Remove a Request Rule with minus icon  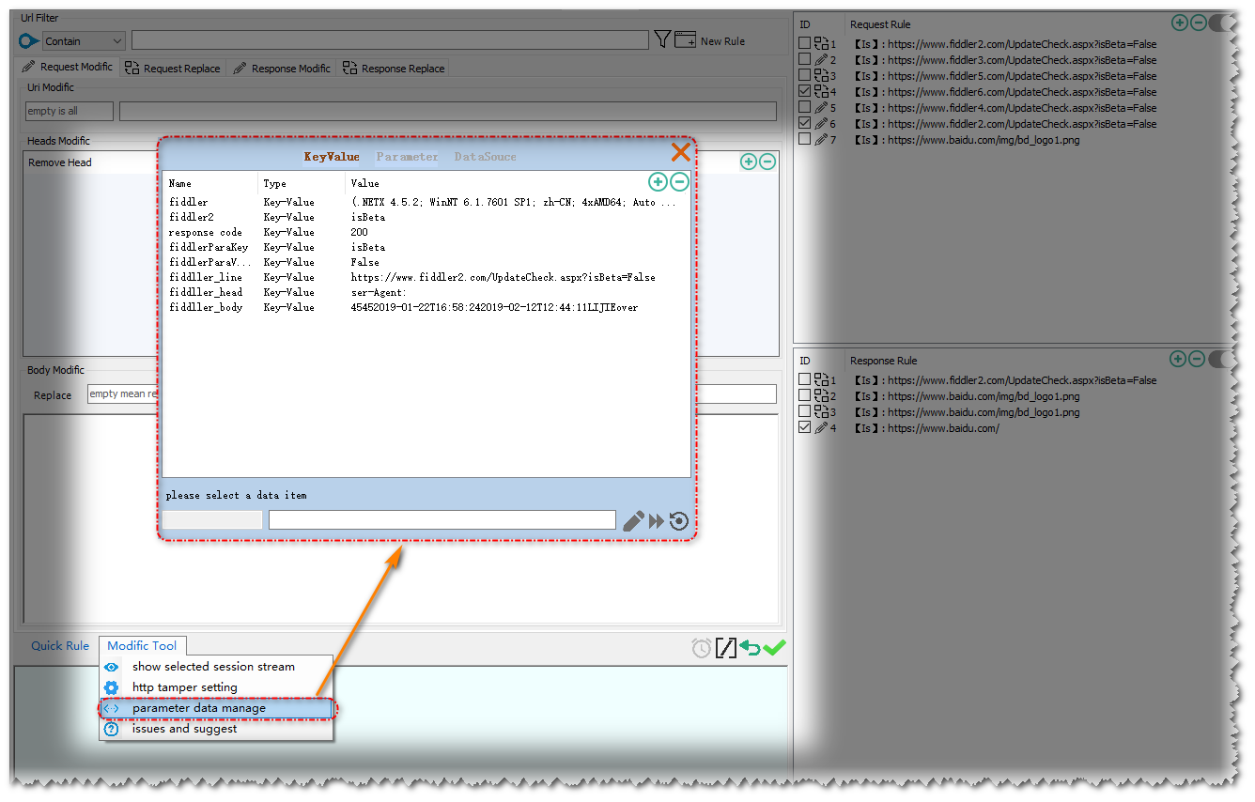pyautogui.click(x=1198, y=23)
